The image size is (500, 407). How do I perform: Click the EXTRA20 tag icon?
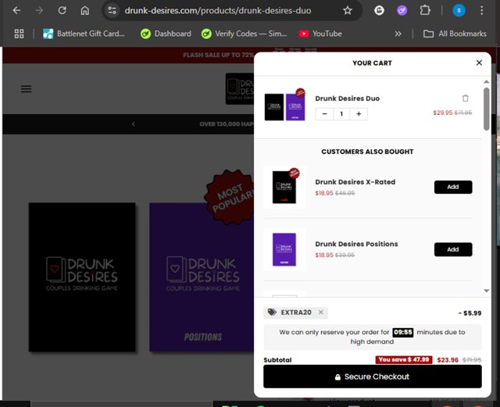[x=272, y=312]
